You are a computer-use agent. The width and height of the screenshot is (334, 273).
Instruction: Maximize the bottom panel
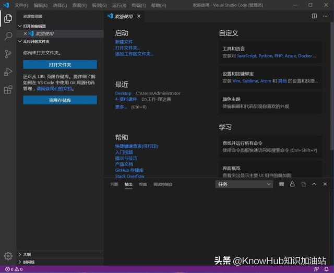click(314, 184)
